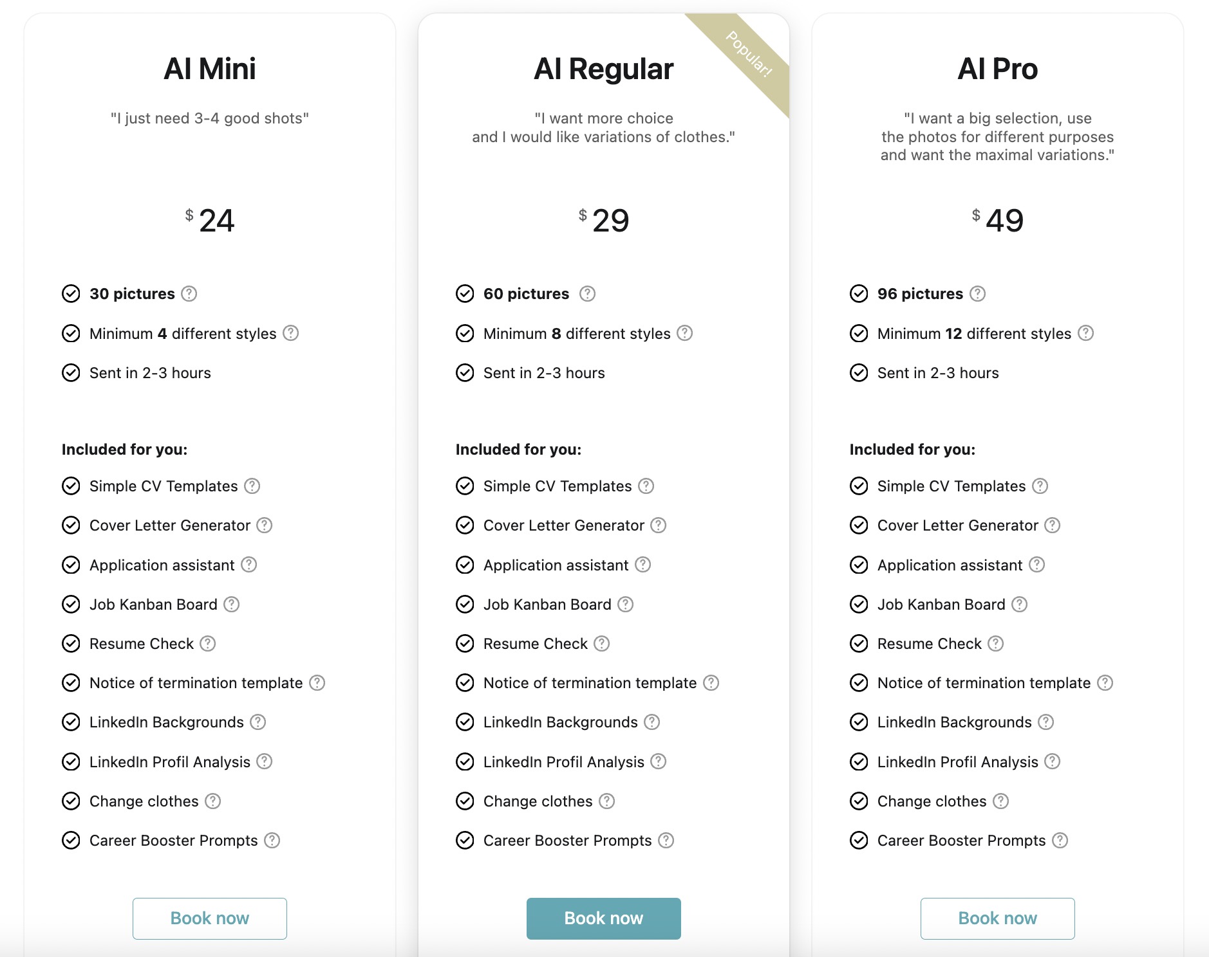
Task: Open tooltip for Minimum 8 different styles
Action: (685, 333)
